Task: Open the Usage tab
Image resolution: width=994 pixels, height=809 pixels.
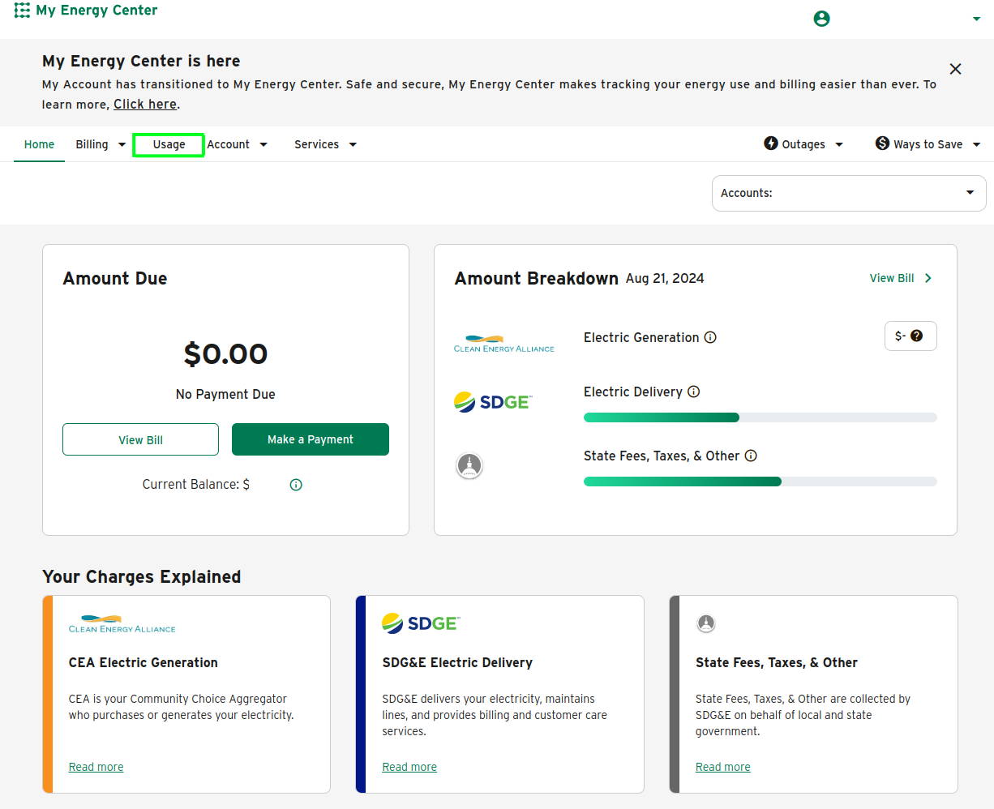Action: click(169, 144)
